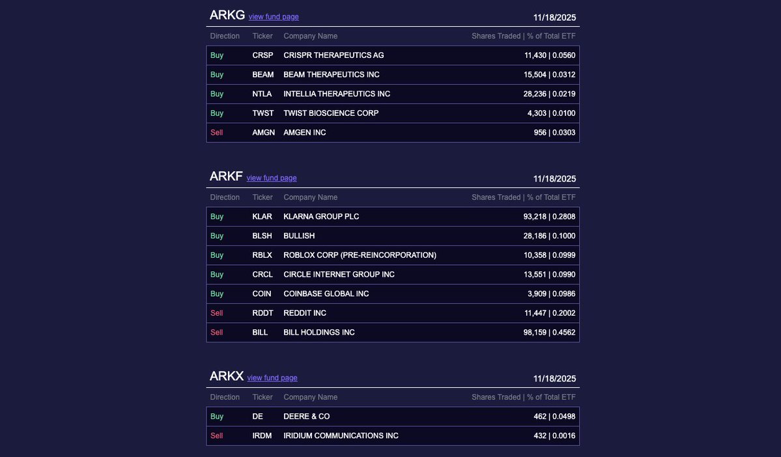Open the ARKX view fund page link
This screenshot has height=457, width=781.
click(x=272, y=378)
